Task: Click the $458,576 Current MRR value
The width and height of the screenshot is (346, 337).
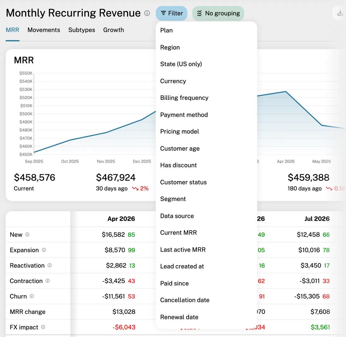Action: pos(34,177)
